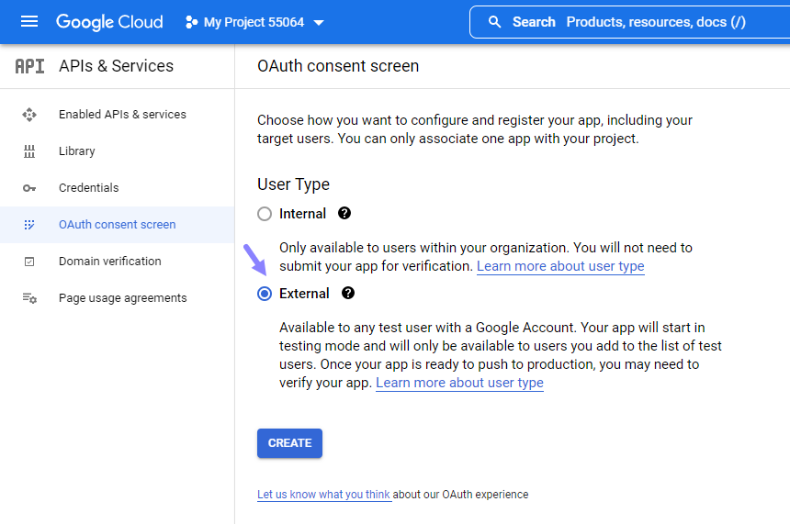Click the Enabled APIs & services icon
This screenshot has height=524, width=790.
[x=29, y=115]
